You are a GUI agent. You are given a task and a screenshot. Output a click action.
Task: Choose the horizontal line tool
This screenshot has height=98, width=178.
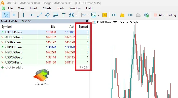[31, 15]
